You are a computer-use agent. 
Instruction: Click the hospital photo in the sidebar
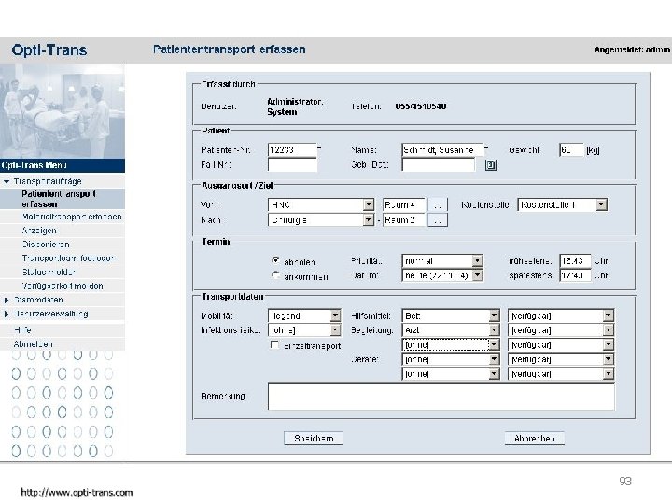63,111
